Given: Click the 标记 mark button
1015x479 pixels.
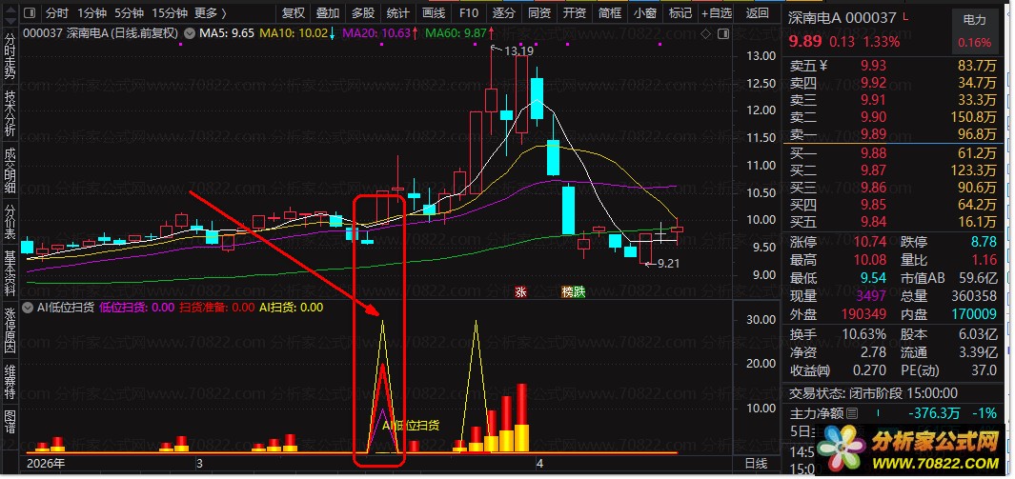Looking at the screenshot, I should (680, 13).
